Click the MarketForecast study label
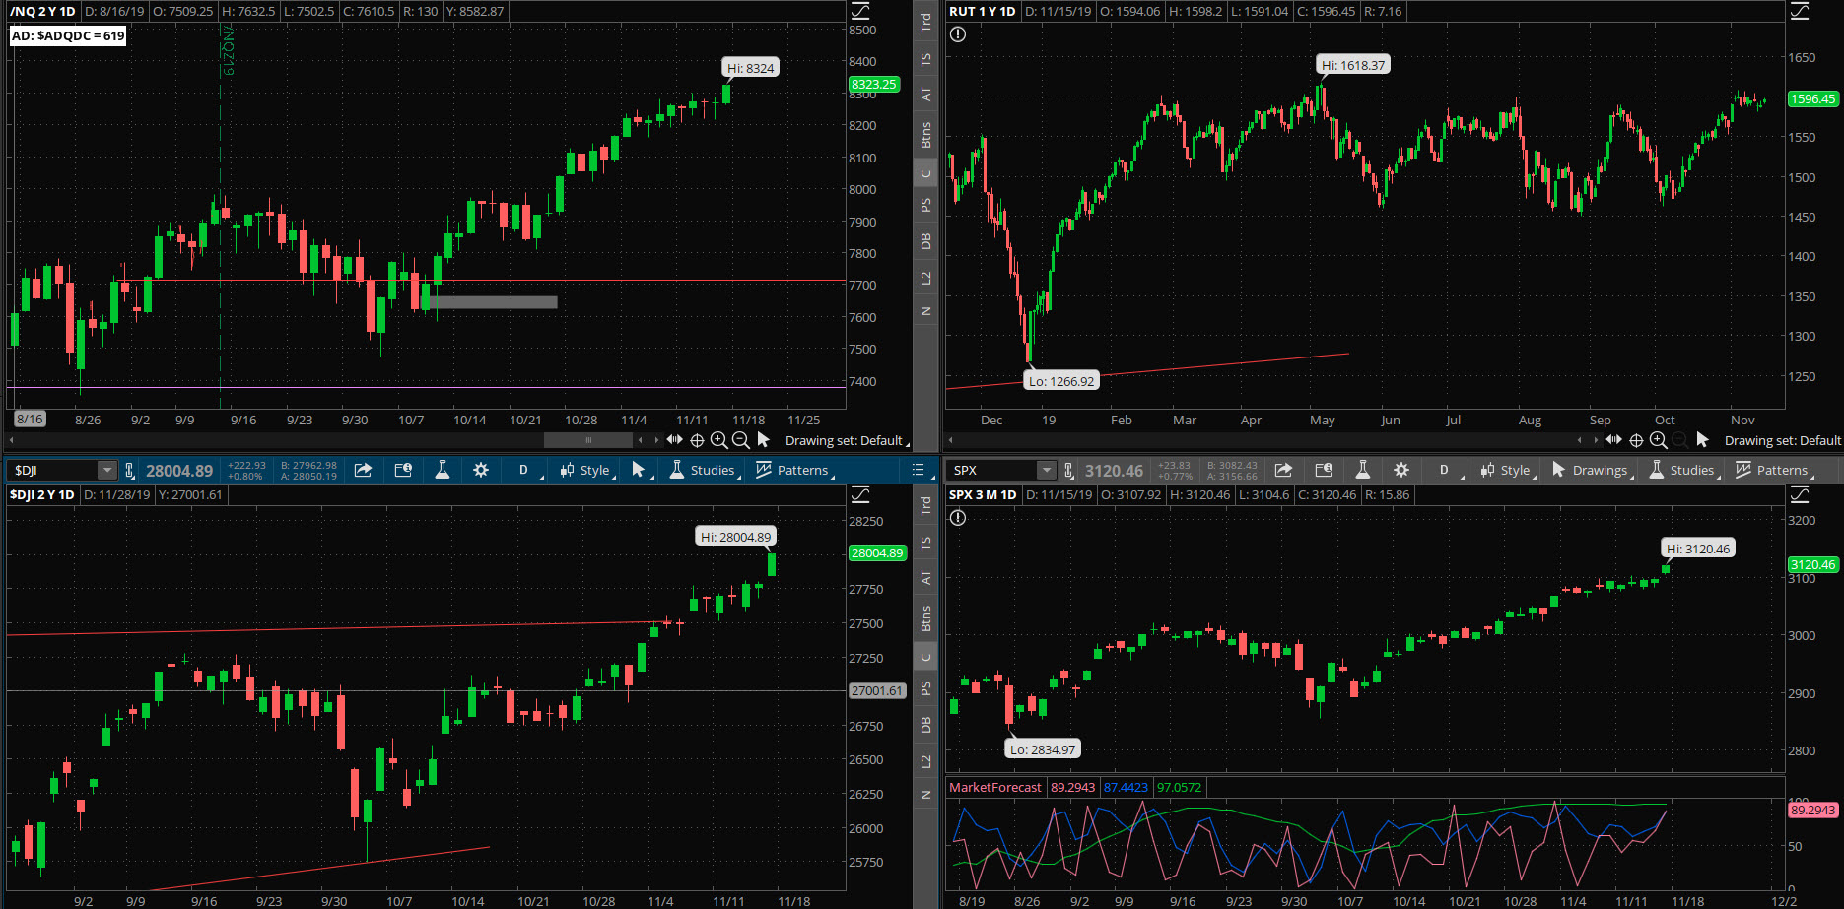The image size is (1844, 909). click(994, 787)
